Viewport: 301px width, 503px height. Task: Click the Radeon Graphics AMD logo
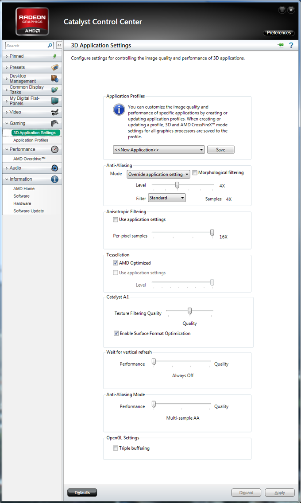pos(32,21)
